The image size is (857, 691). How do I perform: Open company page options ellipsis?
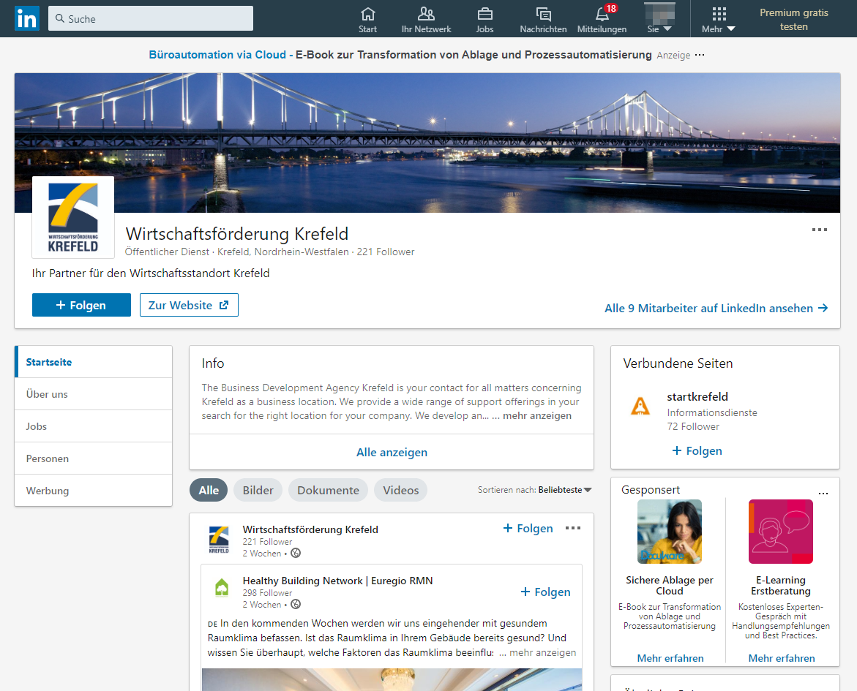[x=819, y=230]
